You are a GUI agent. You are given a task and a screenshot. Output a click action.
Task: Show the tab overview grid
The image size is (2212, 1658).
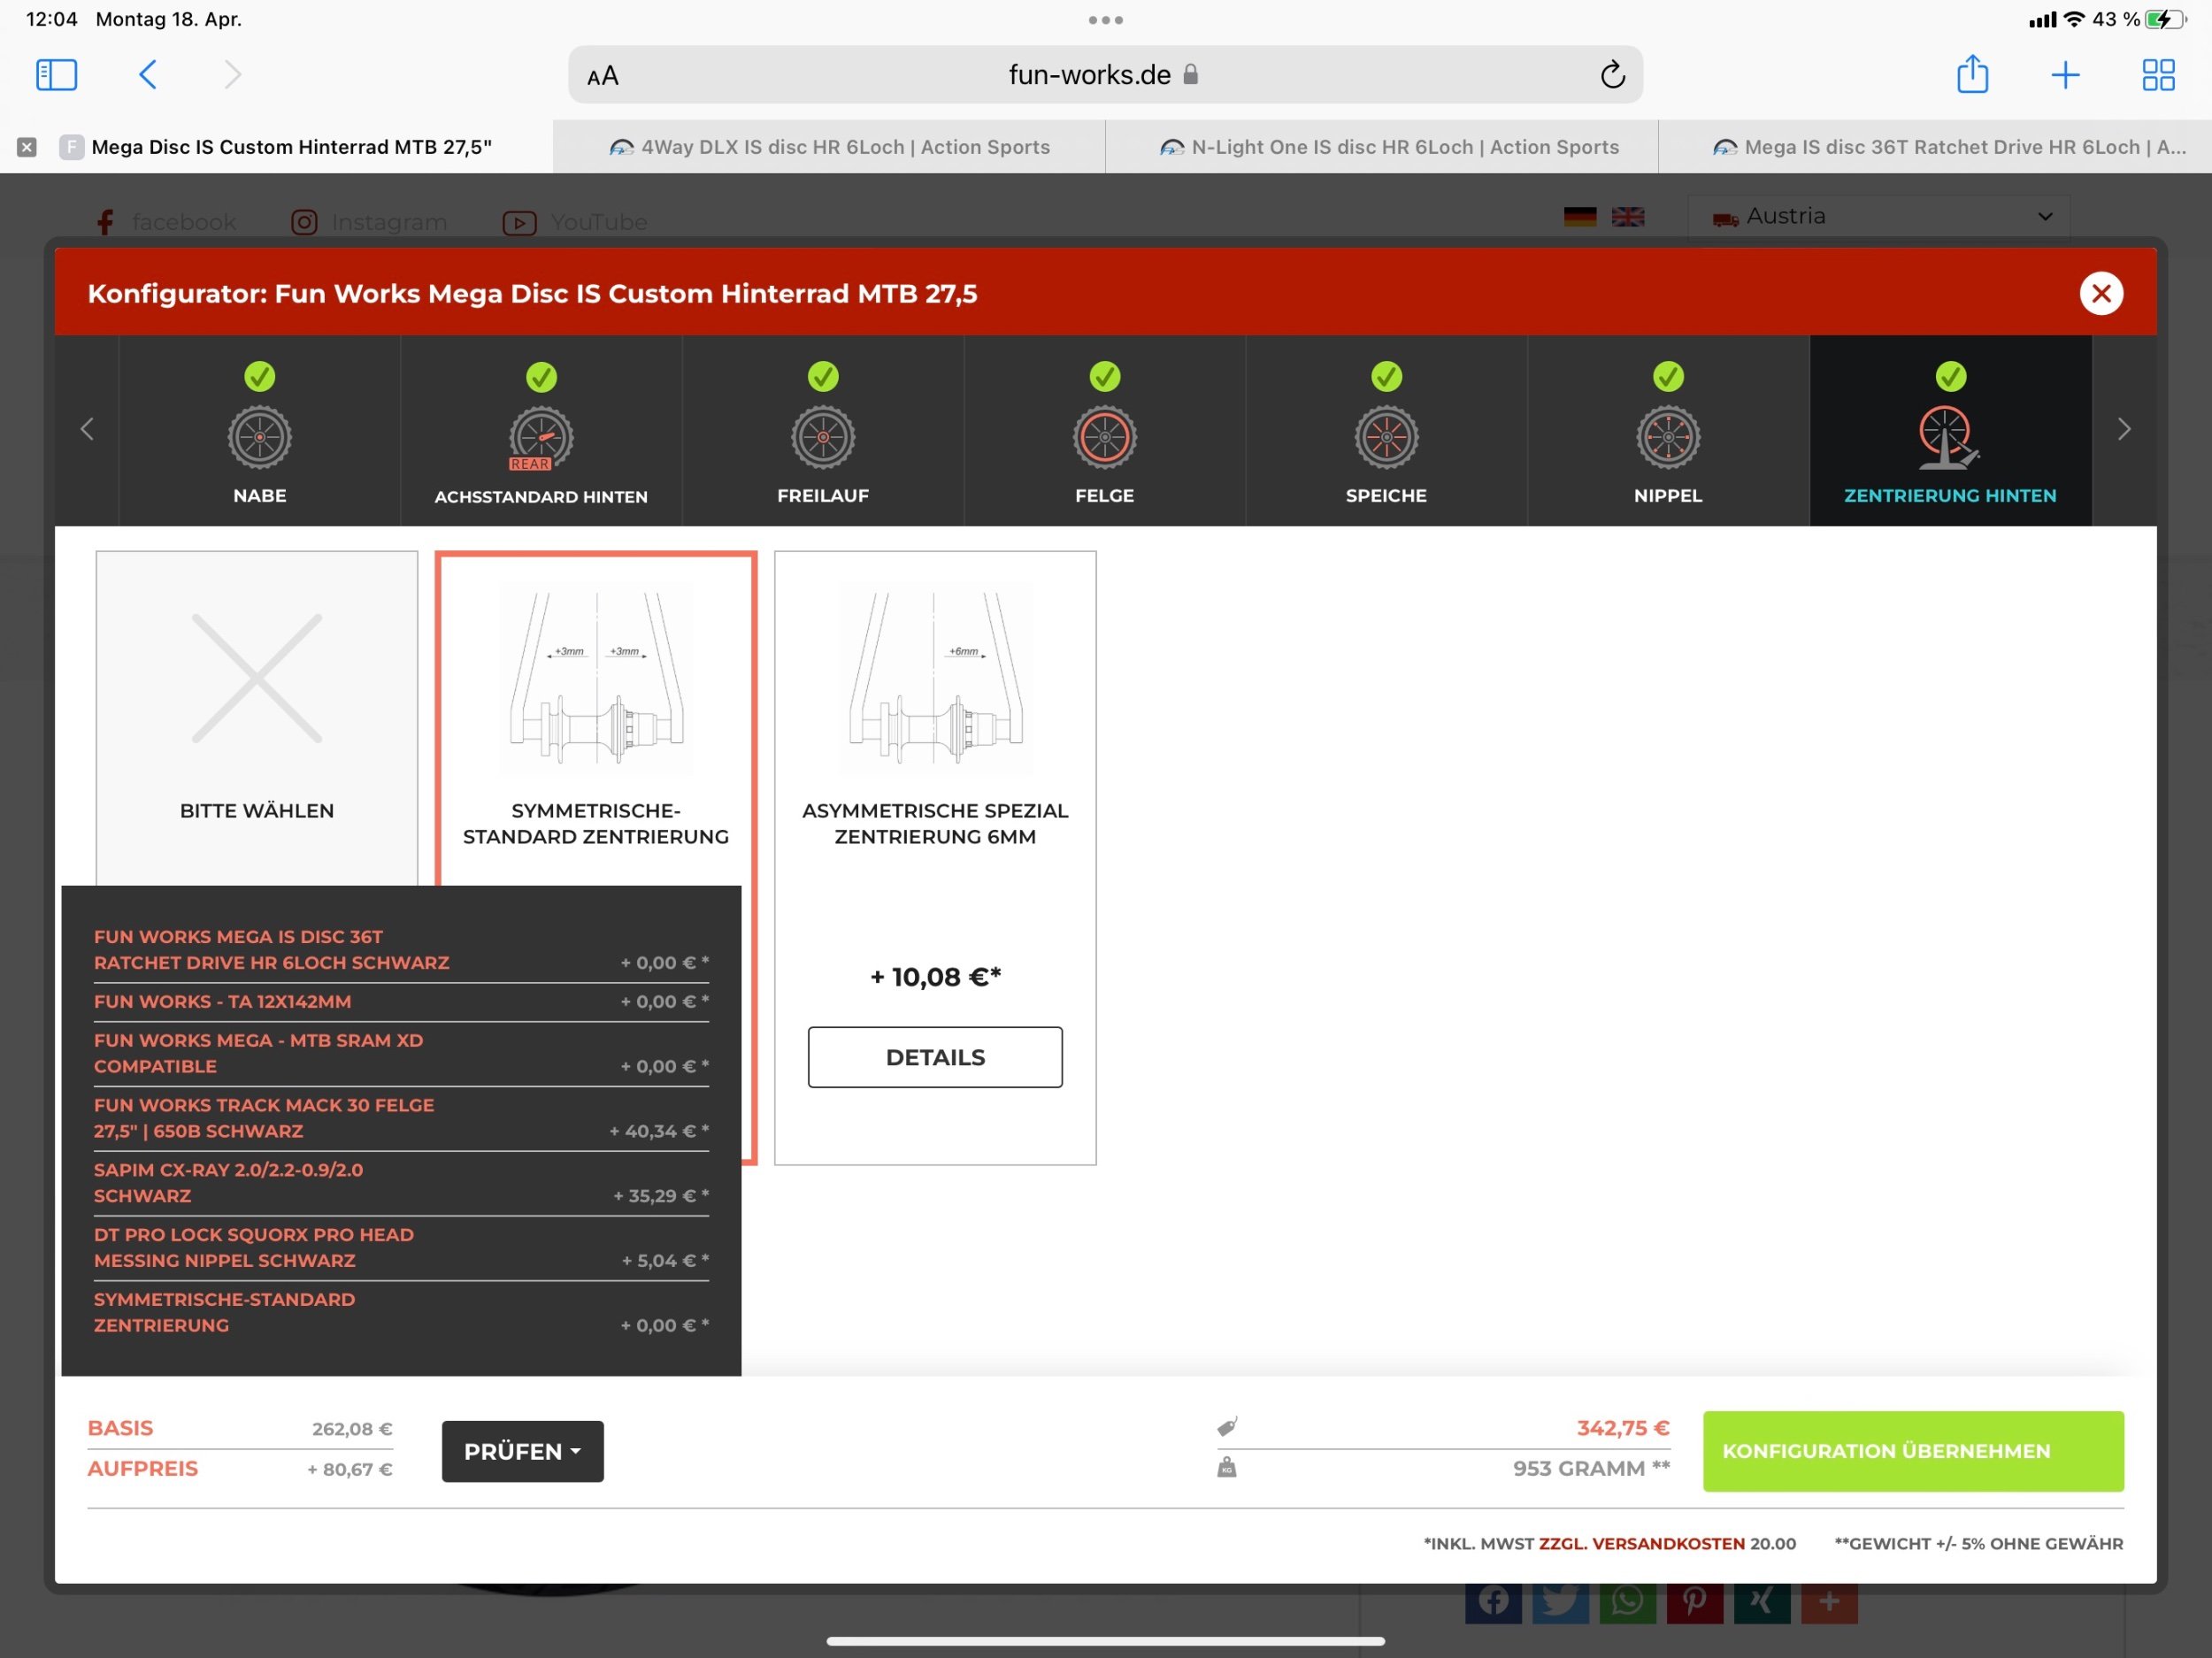pos(2158,75)
